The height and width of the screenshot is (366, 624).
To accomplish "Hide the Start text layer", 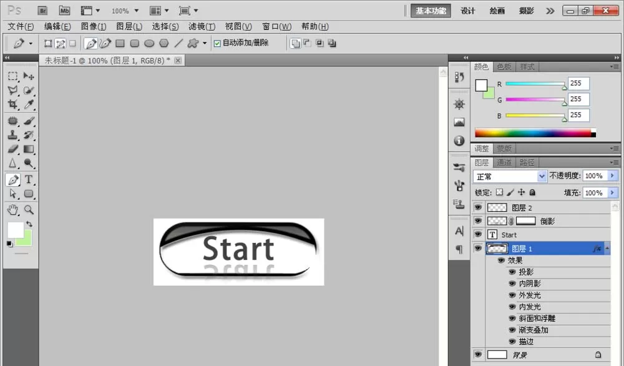I will tap(478, 235).
